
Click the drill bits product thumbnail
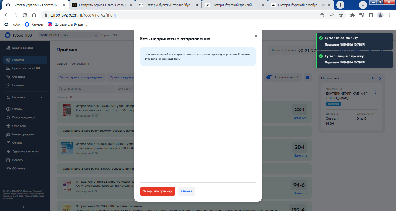pyautogui.click(x=67, y=110)
